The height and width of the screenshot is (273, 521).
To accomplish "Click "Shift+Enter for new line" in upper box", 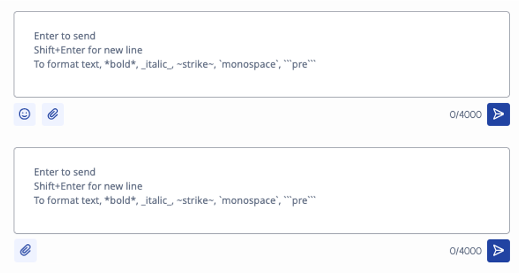I will click(88, 50).
